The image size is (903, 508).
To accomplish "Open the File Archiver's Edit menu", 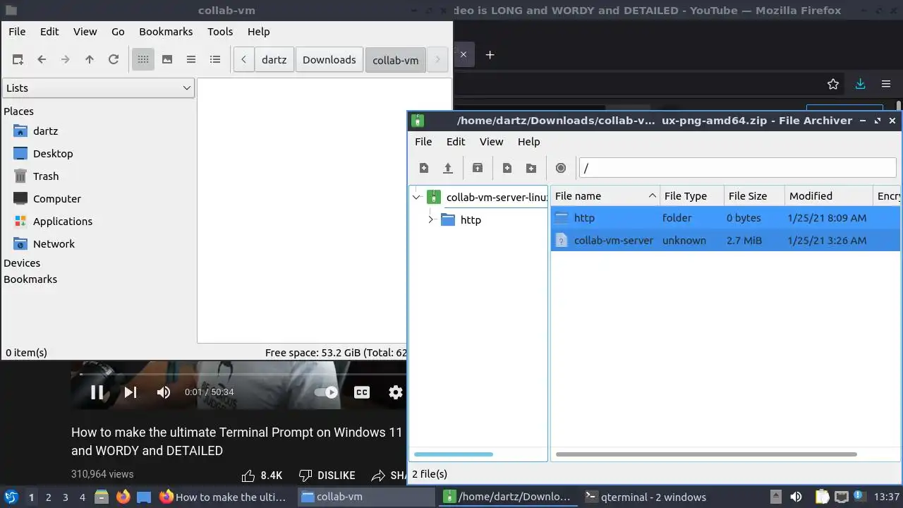I will 456,142.
